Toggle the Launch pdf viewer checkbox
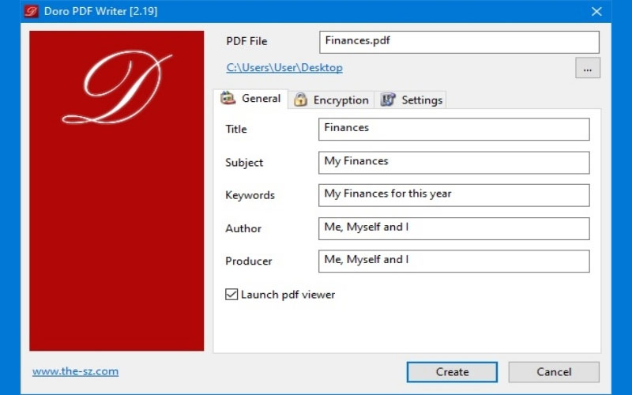Screen dimensions: 632x395 coord(231,294)
